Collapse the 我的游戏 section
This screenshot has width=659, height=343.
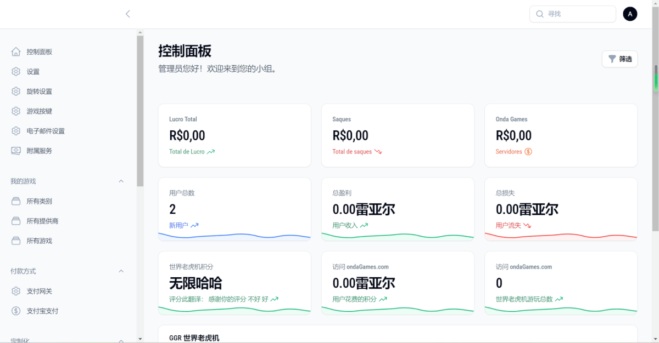(121, 181)
